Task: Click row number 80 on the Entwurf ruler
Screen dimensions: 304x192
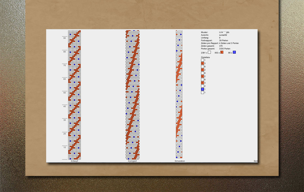Action: tap(65, 52)
